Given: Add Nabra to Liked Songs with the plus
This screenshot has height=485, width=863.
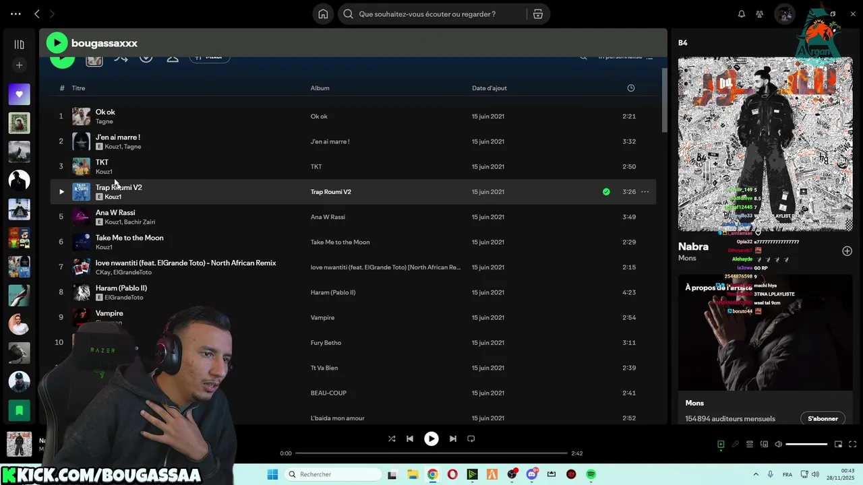Looking at the screenshot, I should [x=847, y=251].
